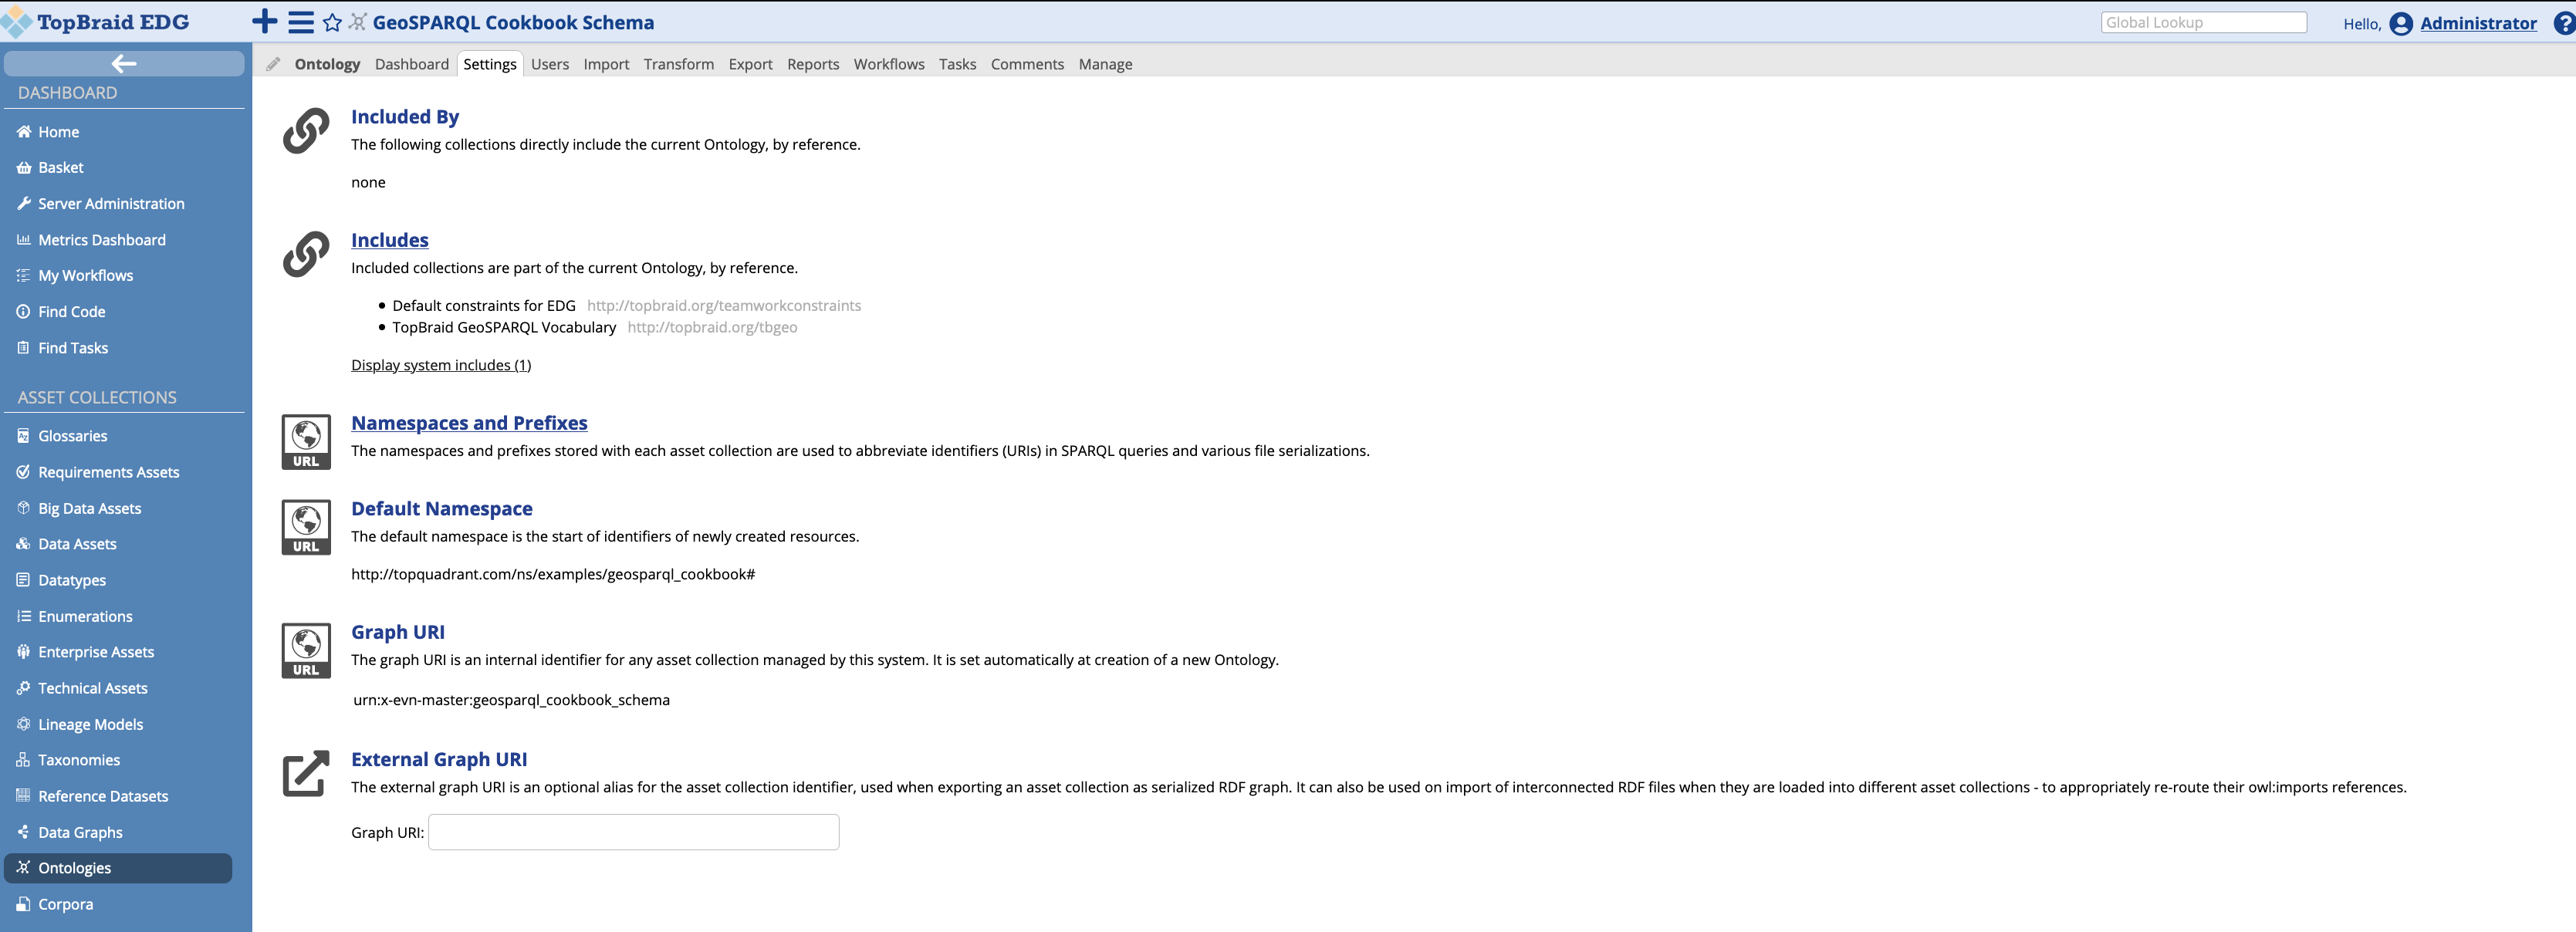Open the Export tab

click(x=750, y=64)
